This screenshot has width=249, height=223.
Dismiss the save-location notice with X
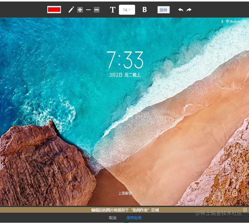click(245, 210)
